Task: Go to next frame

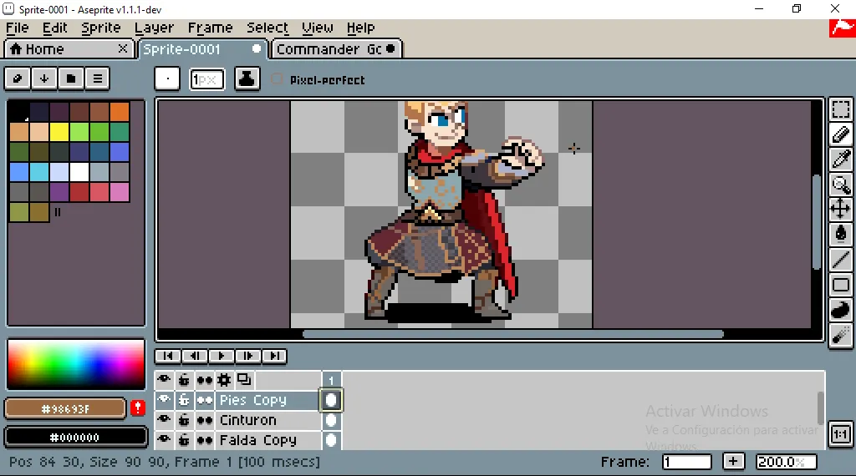Action: (247, 356)
